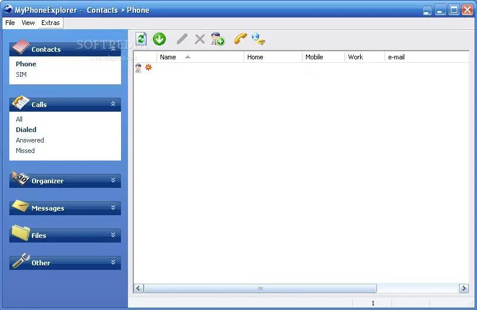This screenshot has width=477, height=310.
Task: Click the Other wrench icon
Action: pyautogui.click(x=20, y=261)
